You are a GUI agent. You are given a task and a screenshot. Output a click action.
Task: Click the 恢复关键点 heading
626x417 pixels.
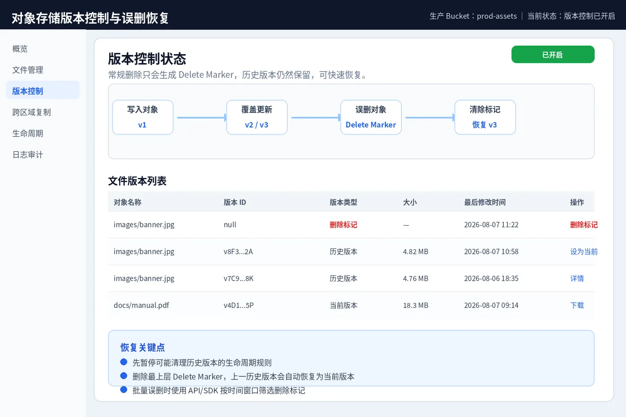tap(143, 347)
